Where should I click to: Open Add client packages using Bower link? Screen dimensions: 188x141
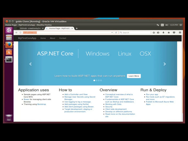(x=79, y=107)
